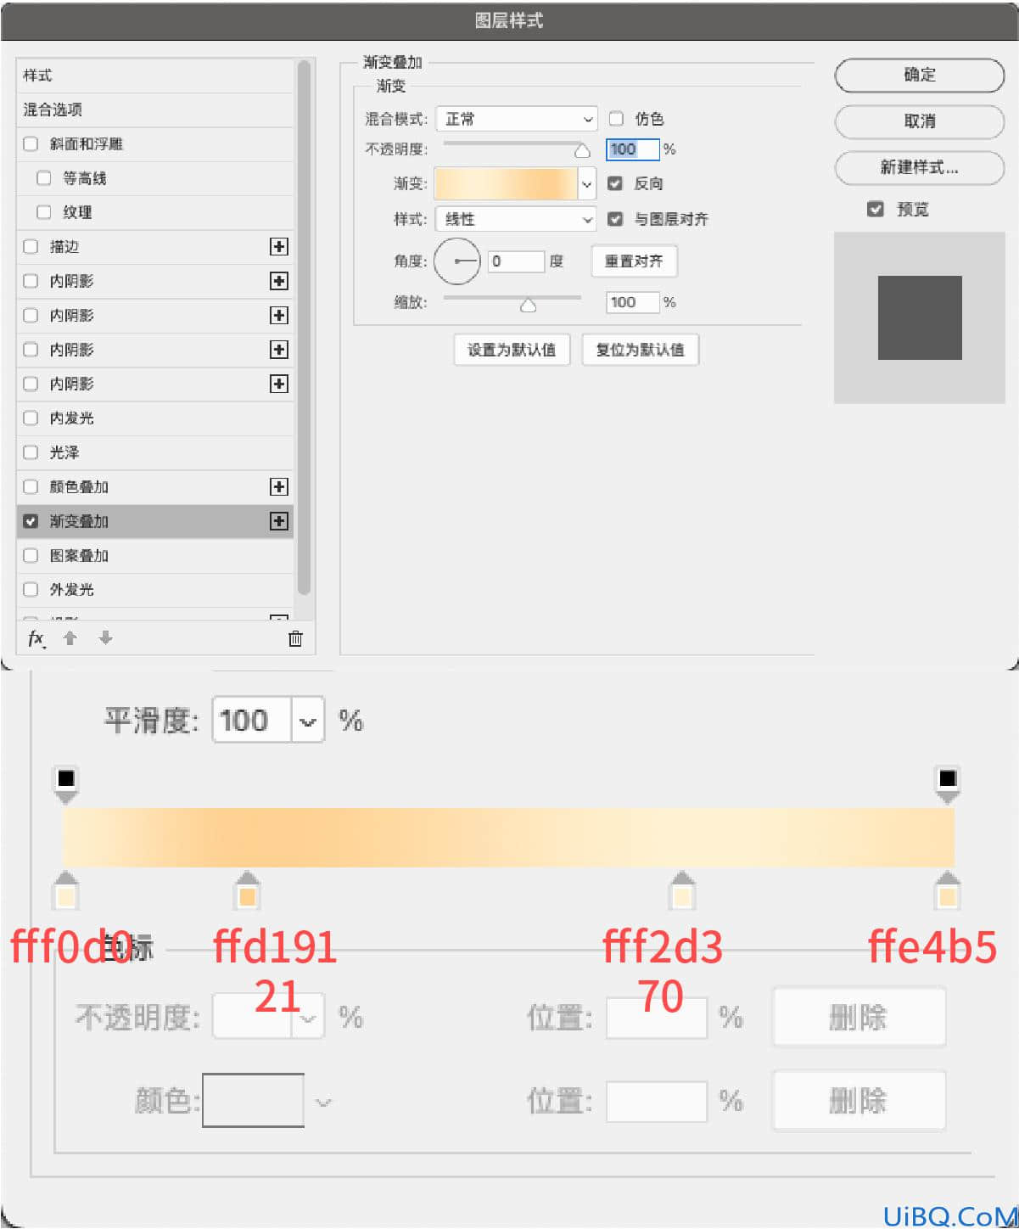Open the 不透明度 stop dropdown in the gradient editor
The image size is (1019, 1229).
[308, 1016]
